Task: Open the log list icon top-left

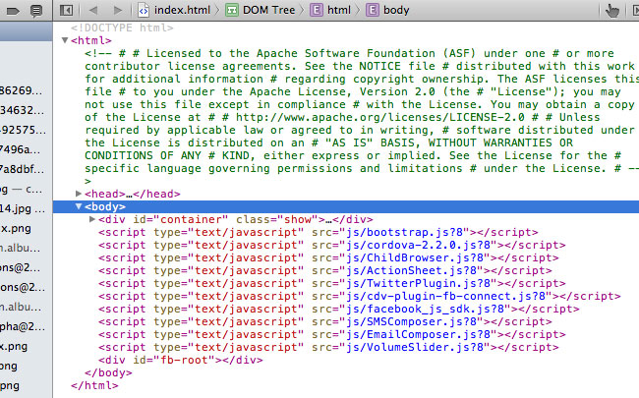Action: click(x=36, y=10)
